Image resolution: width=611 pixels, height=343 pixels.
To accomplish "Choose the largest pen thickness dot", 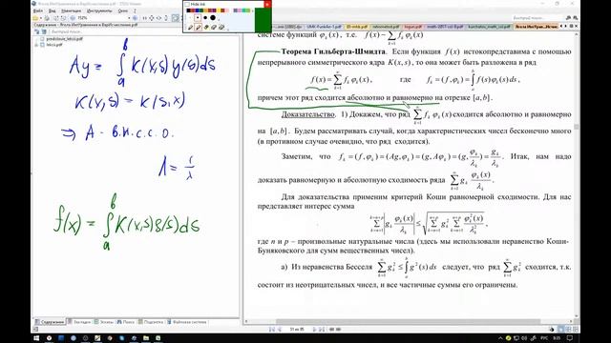I will coord(212,17).
